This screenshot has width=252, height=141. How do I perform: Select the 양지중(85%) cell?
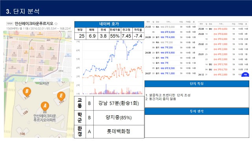point(119,117)
